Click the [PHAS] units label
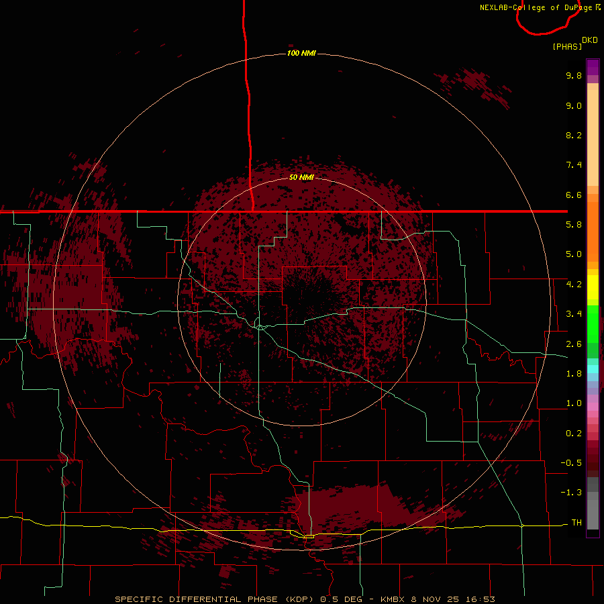The width and height of the screenshot is (604, 604). 567,46
